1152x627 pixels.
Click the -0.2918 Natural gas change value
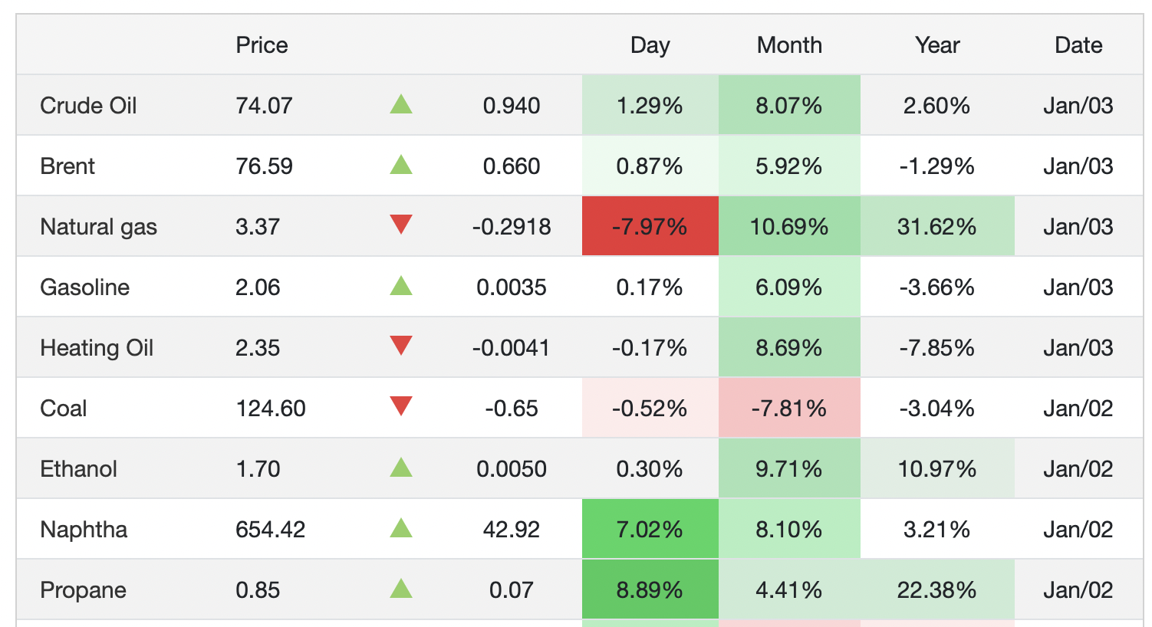[512, 227]
